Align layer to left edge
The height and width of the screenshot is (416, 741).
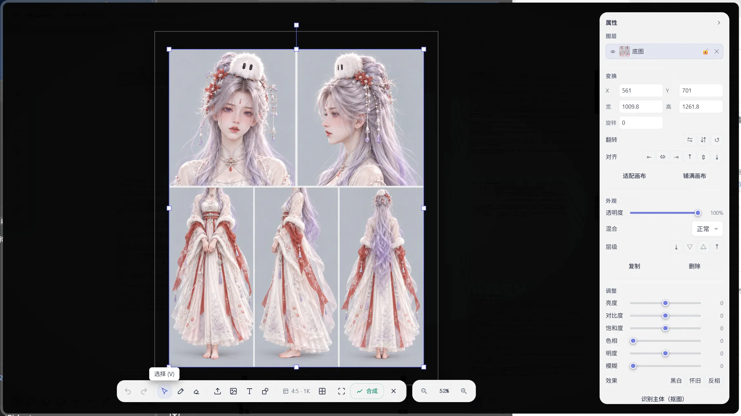coord(649,157)
